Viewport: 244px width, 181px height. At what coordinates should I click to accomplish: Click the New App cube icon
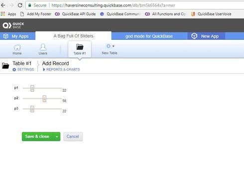click(194, 36)
